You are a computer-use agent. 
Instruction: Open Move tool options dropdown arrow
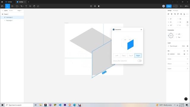(9, 6)
